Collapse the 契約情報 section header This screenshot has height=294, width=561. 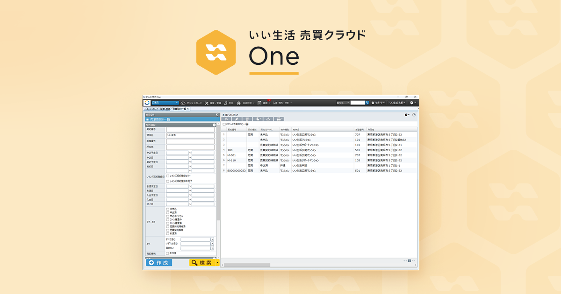(214, 125)
